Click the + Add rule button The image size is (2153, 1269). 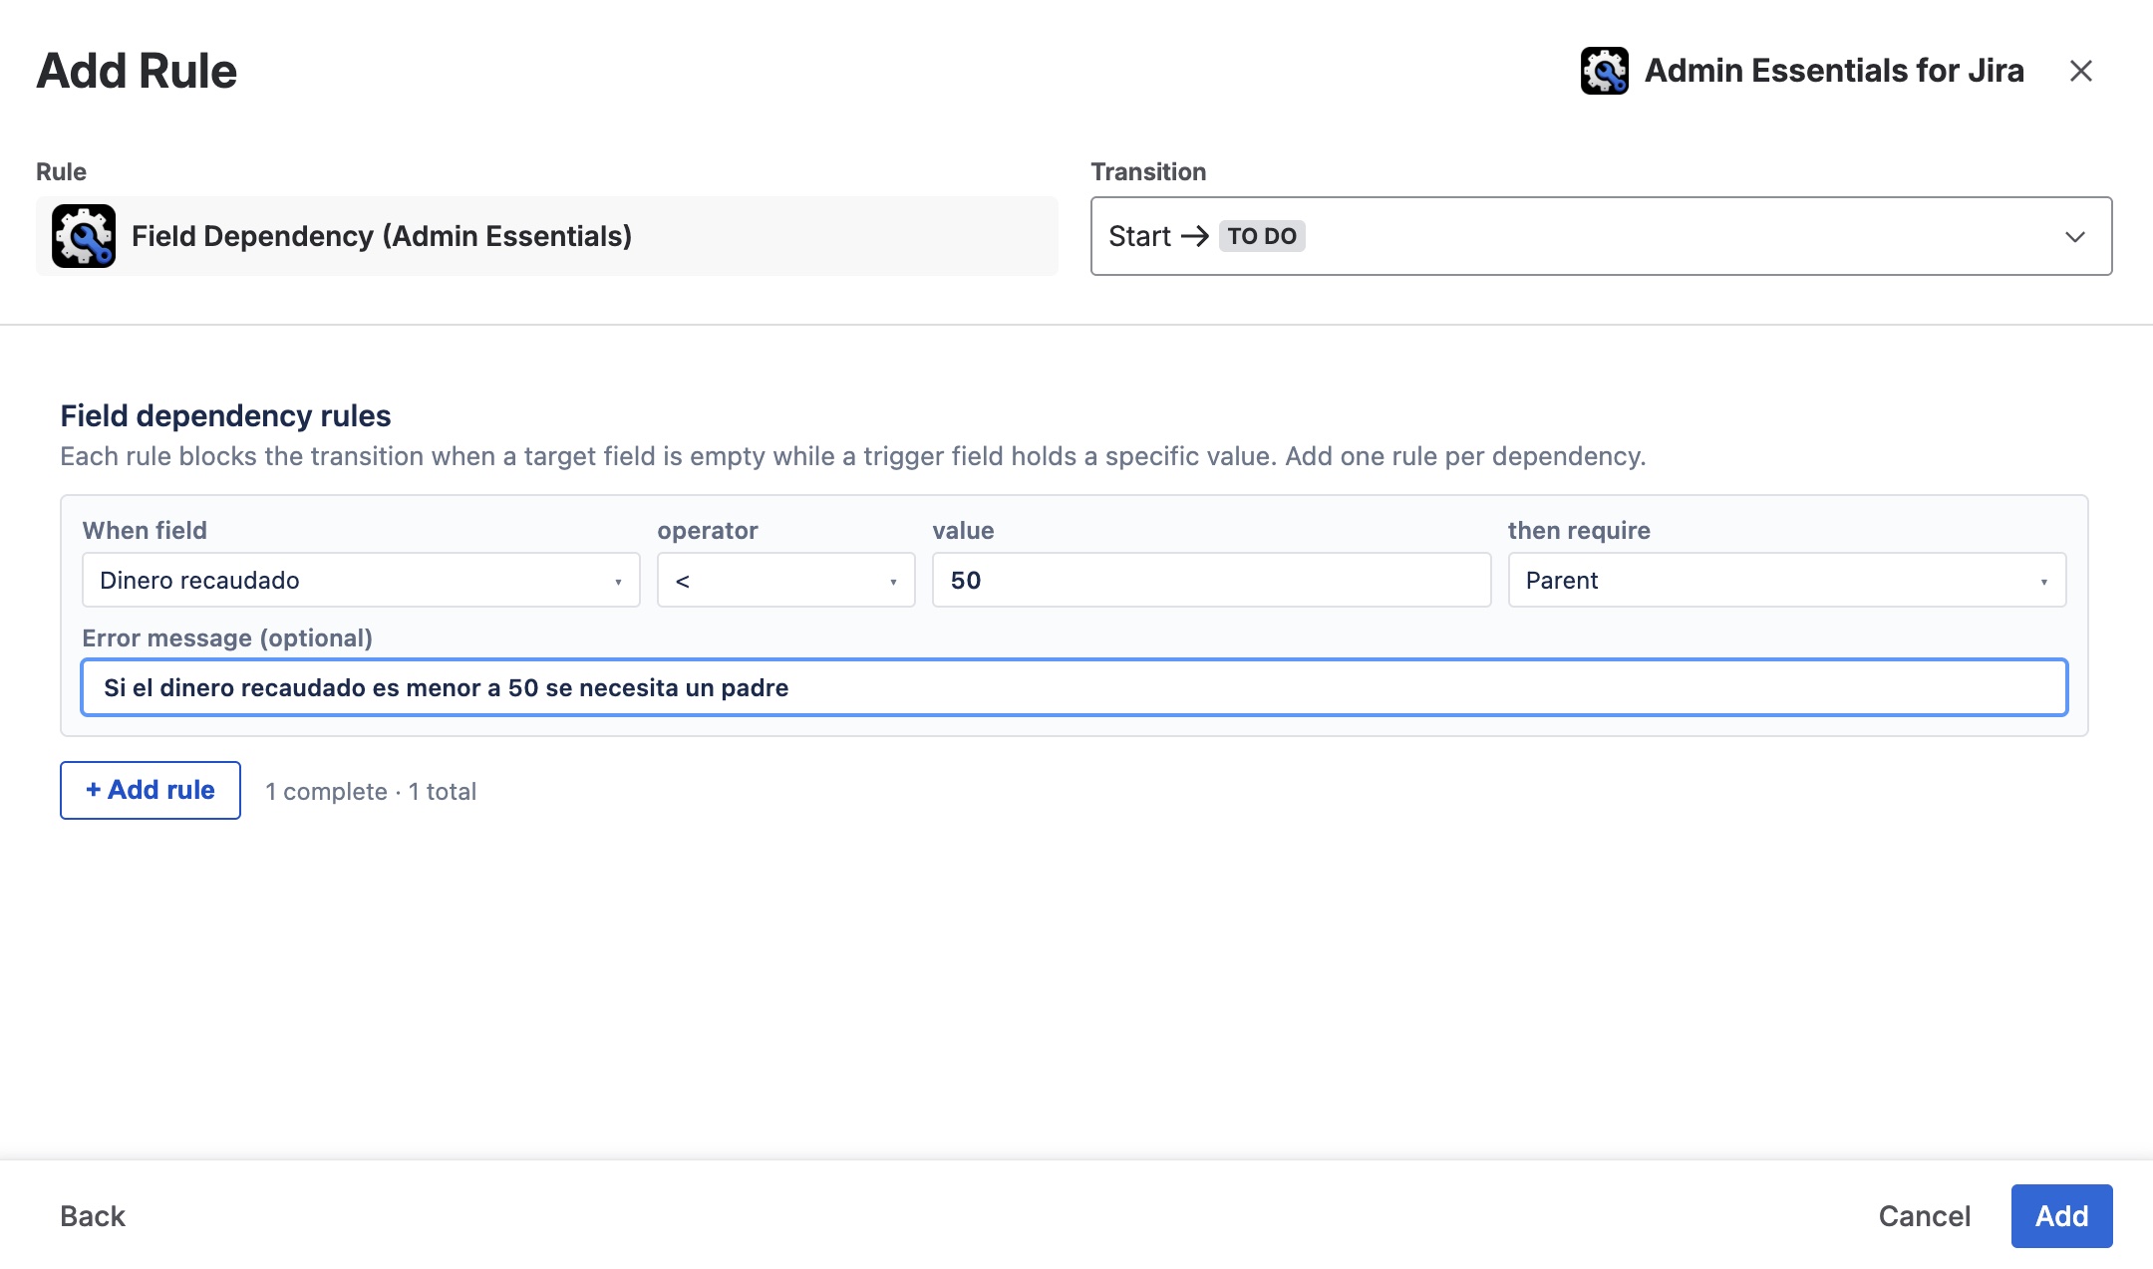tap(151, 790)
